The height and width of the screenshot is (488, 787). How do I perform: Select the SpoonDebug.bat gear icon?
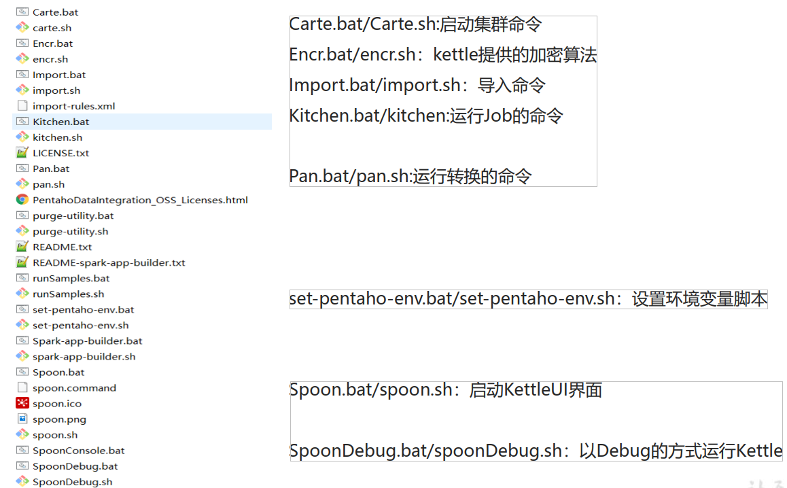click(x=22, y=466)
